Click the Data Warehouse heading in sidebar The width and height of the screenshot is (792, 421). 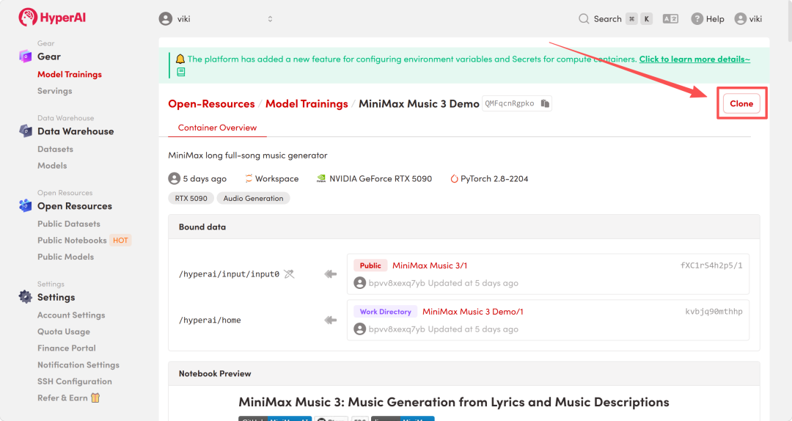[76, 131]
